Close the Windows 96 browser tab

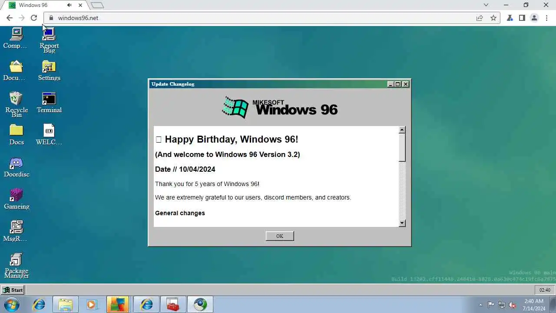pos(80,5)
